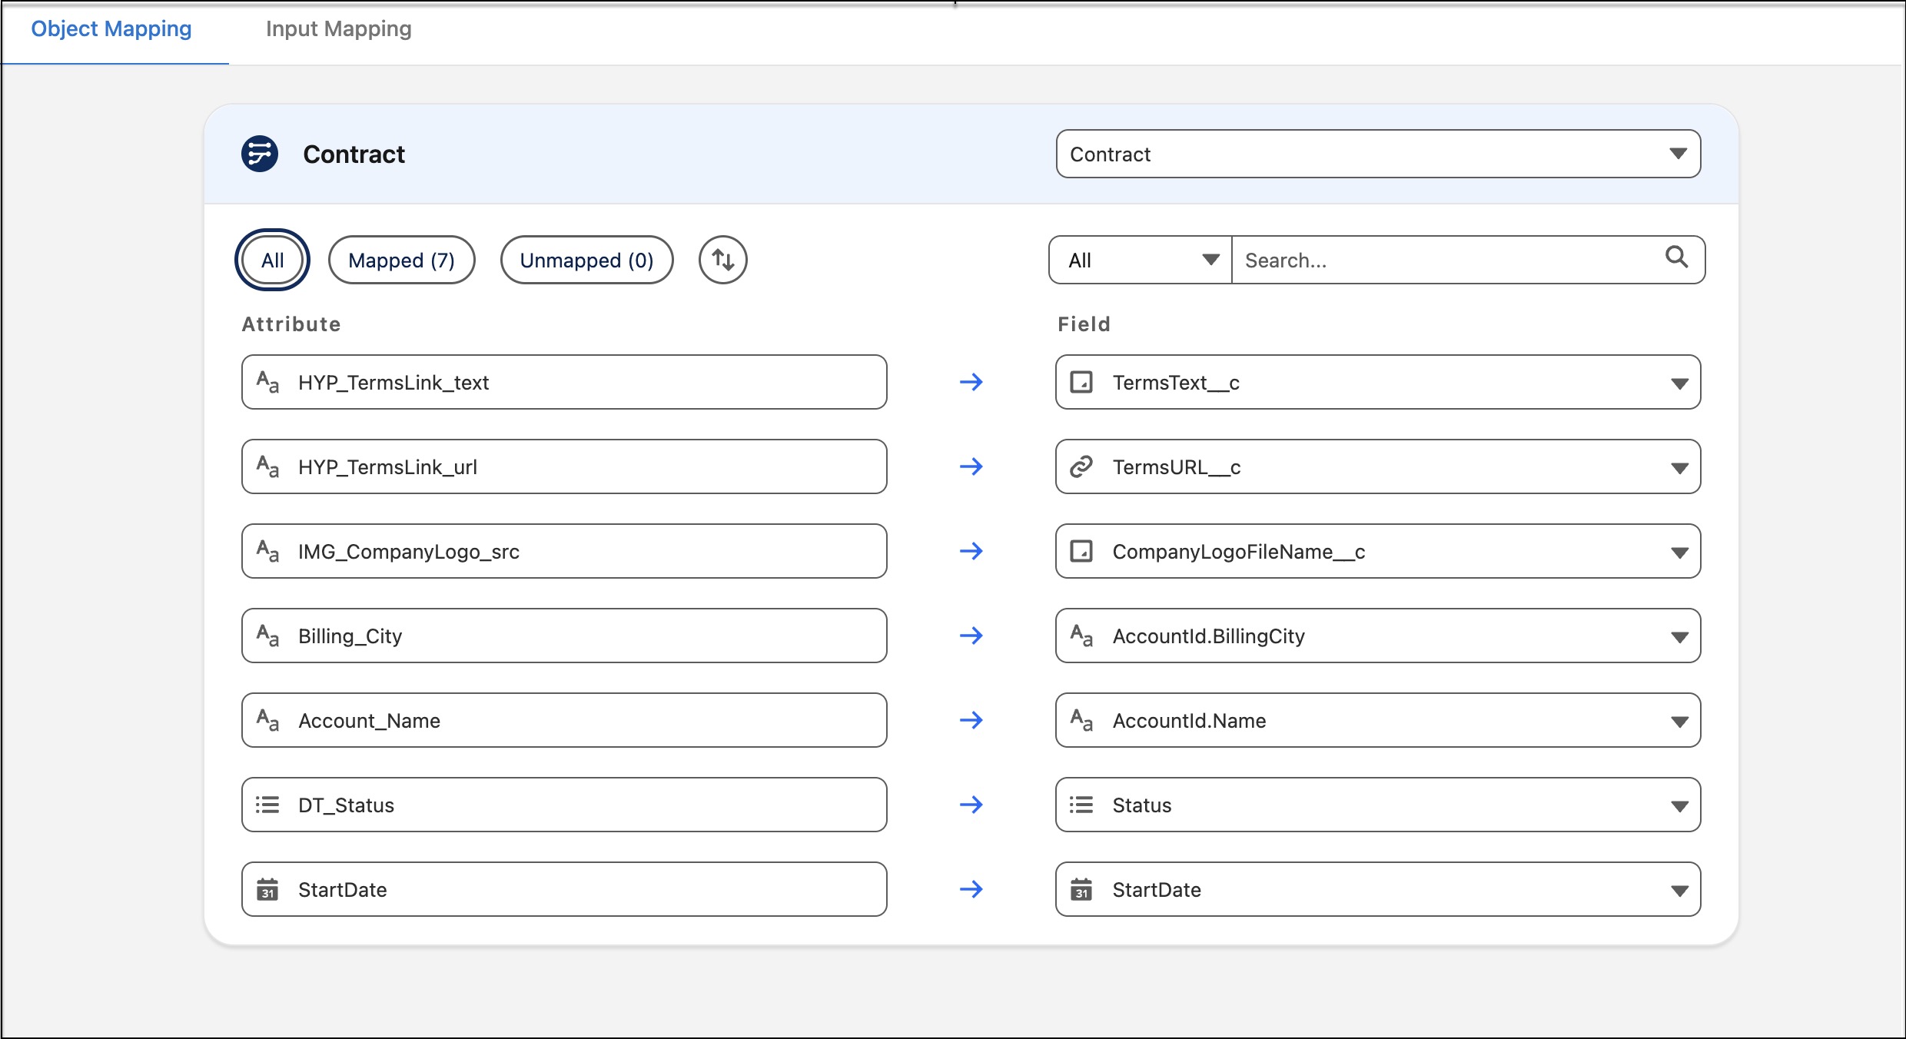Open the AccountId.Name field dropdown

[x=1378, y=720]
